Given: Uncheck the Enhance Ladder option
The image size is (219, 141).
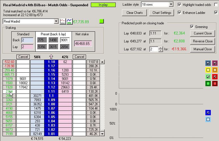Looking at the screenshot, I should click(179, 13).
